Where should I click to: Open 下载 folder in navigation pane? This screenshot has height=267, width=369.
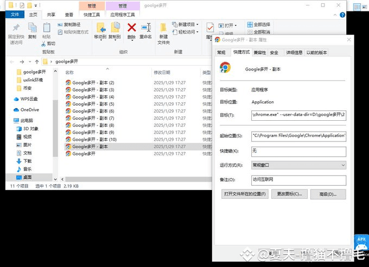point(24,161)
